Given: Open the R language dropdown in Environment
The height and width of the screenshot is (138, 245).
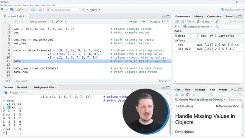Looking at the screenshot, I should coord(177,26).
